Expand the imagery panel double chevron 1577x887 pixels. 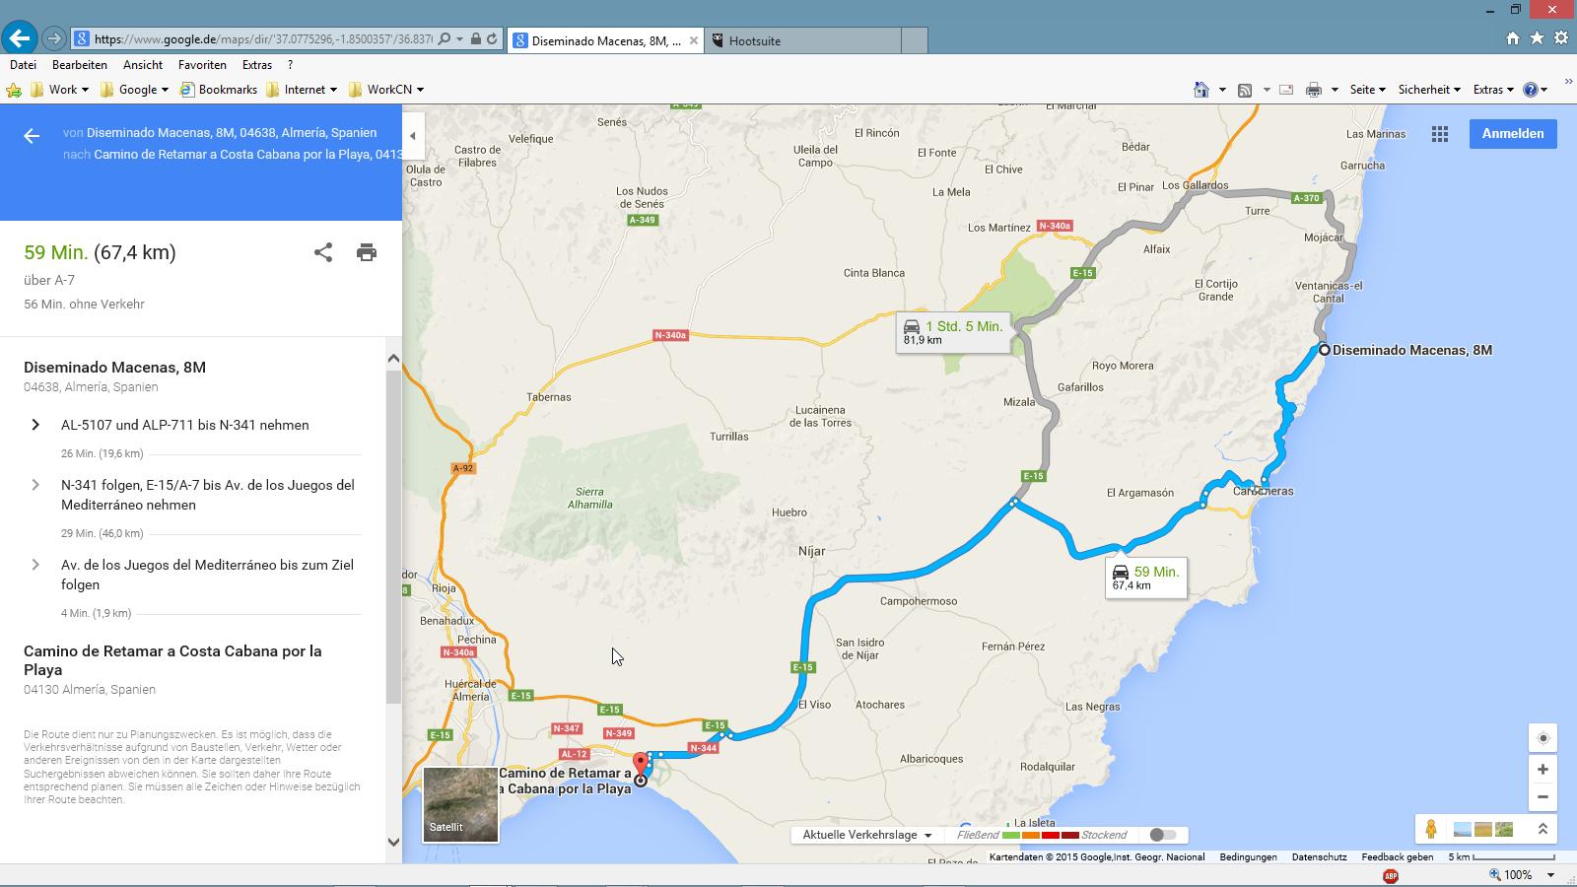[x=1543, y=830]
